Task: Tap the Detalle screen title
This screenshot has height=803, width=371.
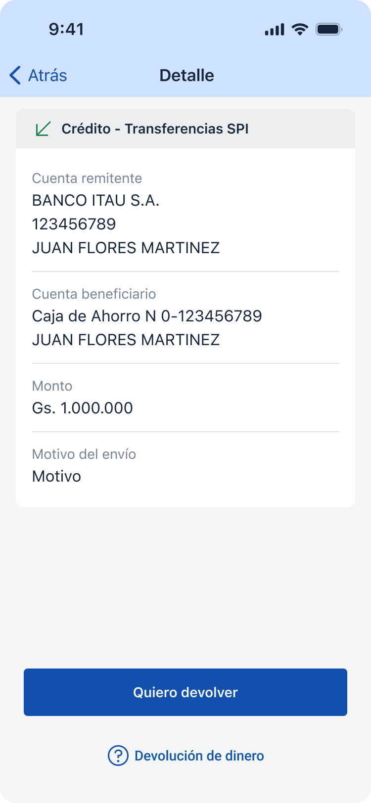Action: [x=186, y=75]
